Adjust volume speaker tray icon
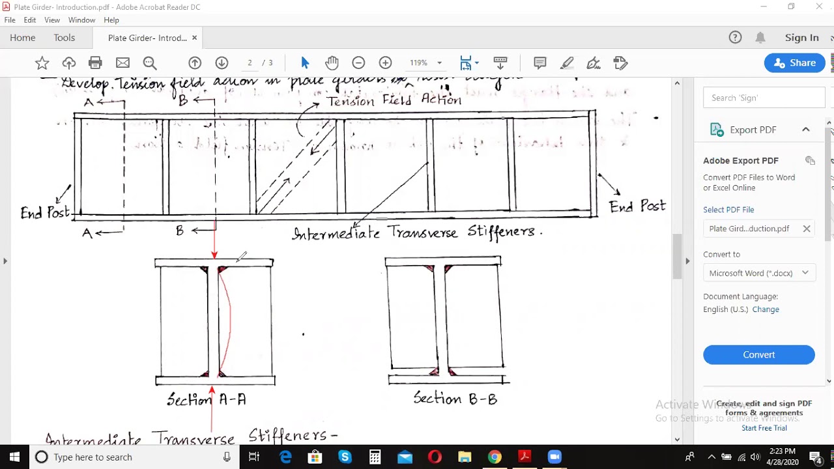This screenshot has height=469, width=834. [755, 457]
